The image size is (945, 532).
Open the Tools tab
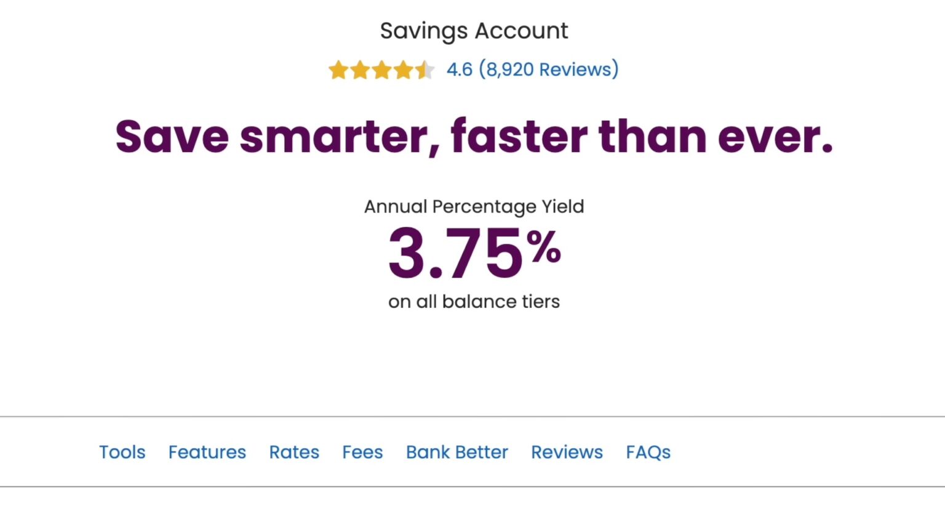click(x=122, y=452)
